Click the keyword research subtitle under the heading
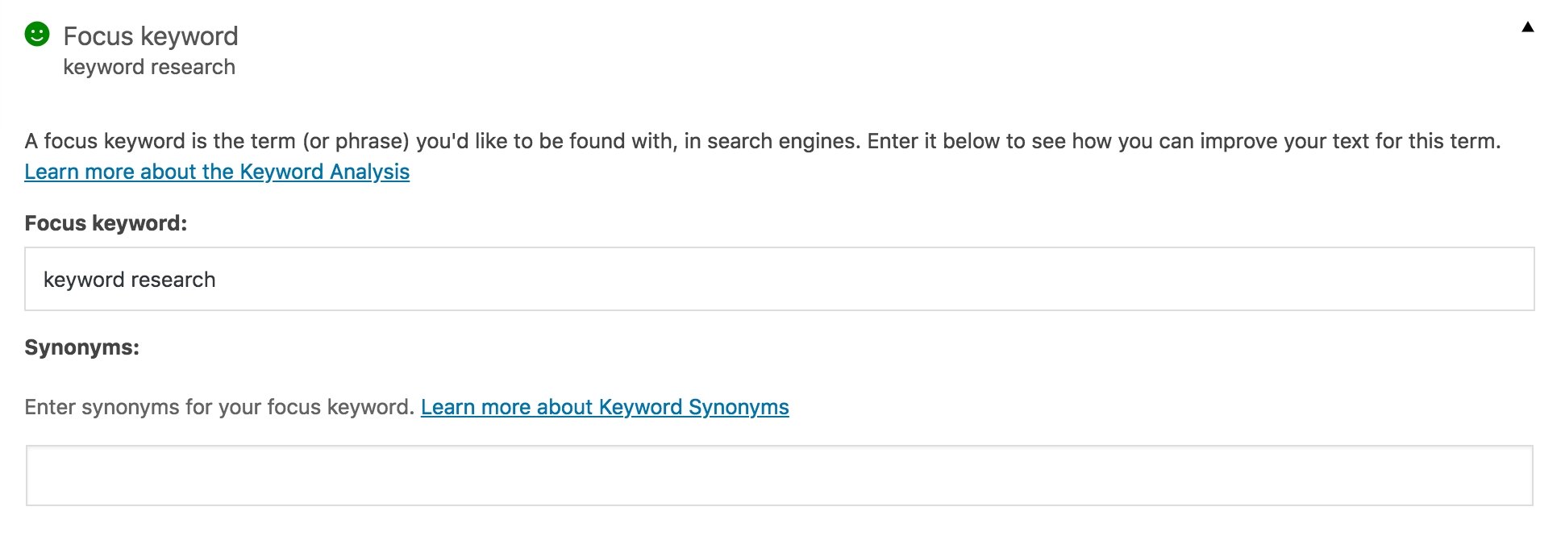Image resolution: width=1561 pixels, height=540 pixels. click(148, 67)
